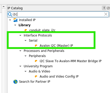110x93 pixels.
Task: Click the Installed IP category icon
Action: click(15, 20)
